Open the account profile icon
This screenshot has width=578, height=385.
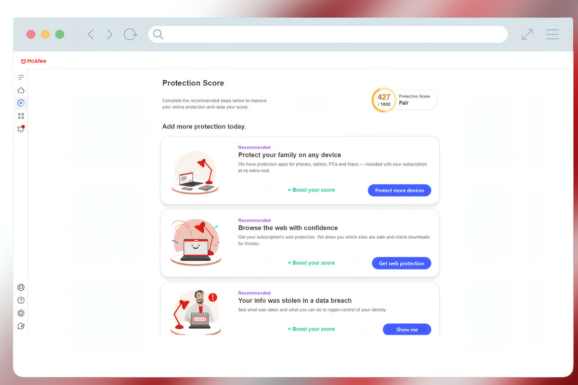click(21, 287)
